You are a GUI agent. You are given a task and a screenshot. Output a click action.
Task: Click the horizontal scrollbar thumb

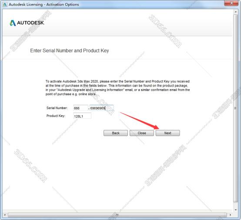(117, 215)
